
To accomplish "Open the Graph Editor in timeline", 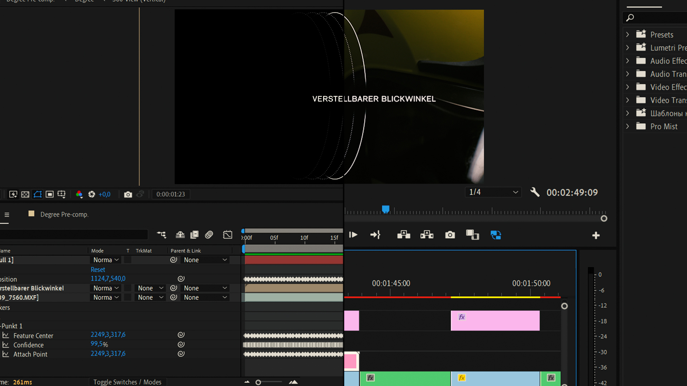I will (x=228, y=235).
